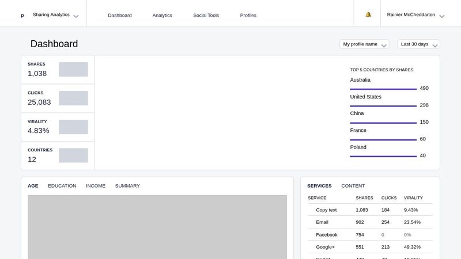This screenshot has height=259, width=461.
Task: Open the notifications bell
Action: coord(368,14)
